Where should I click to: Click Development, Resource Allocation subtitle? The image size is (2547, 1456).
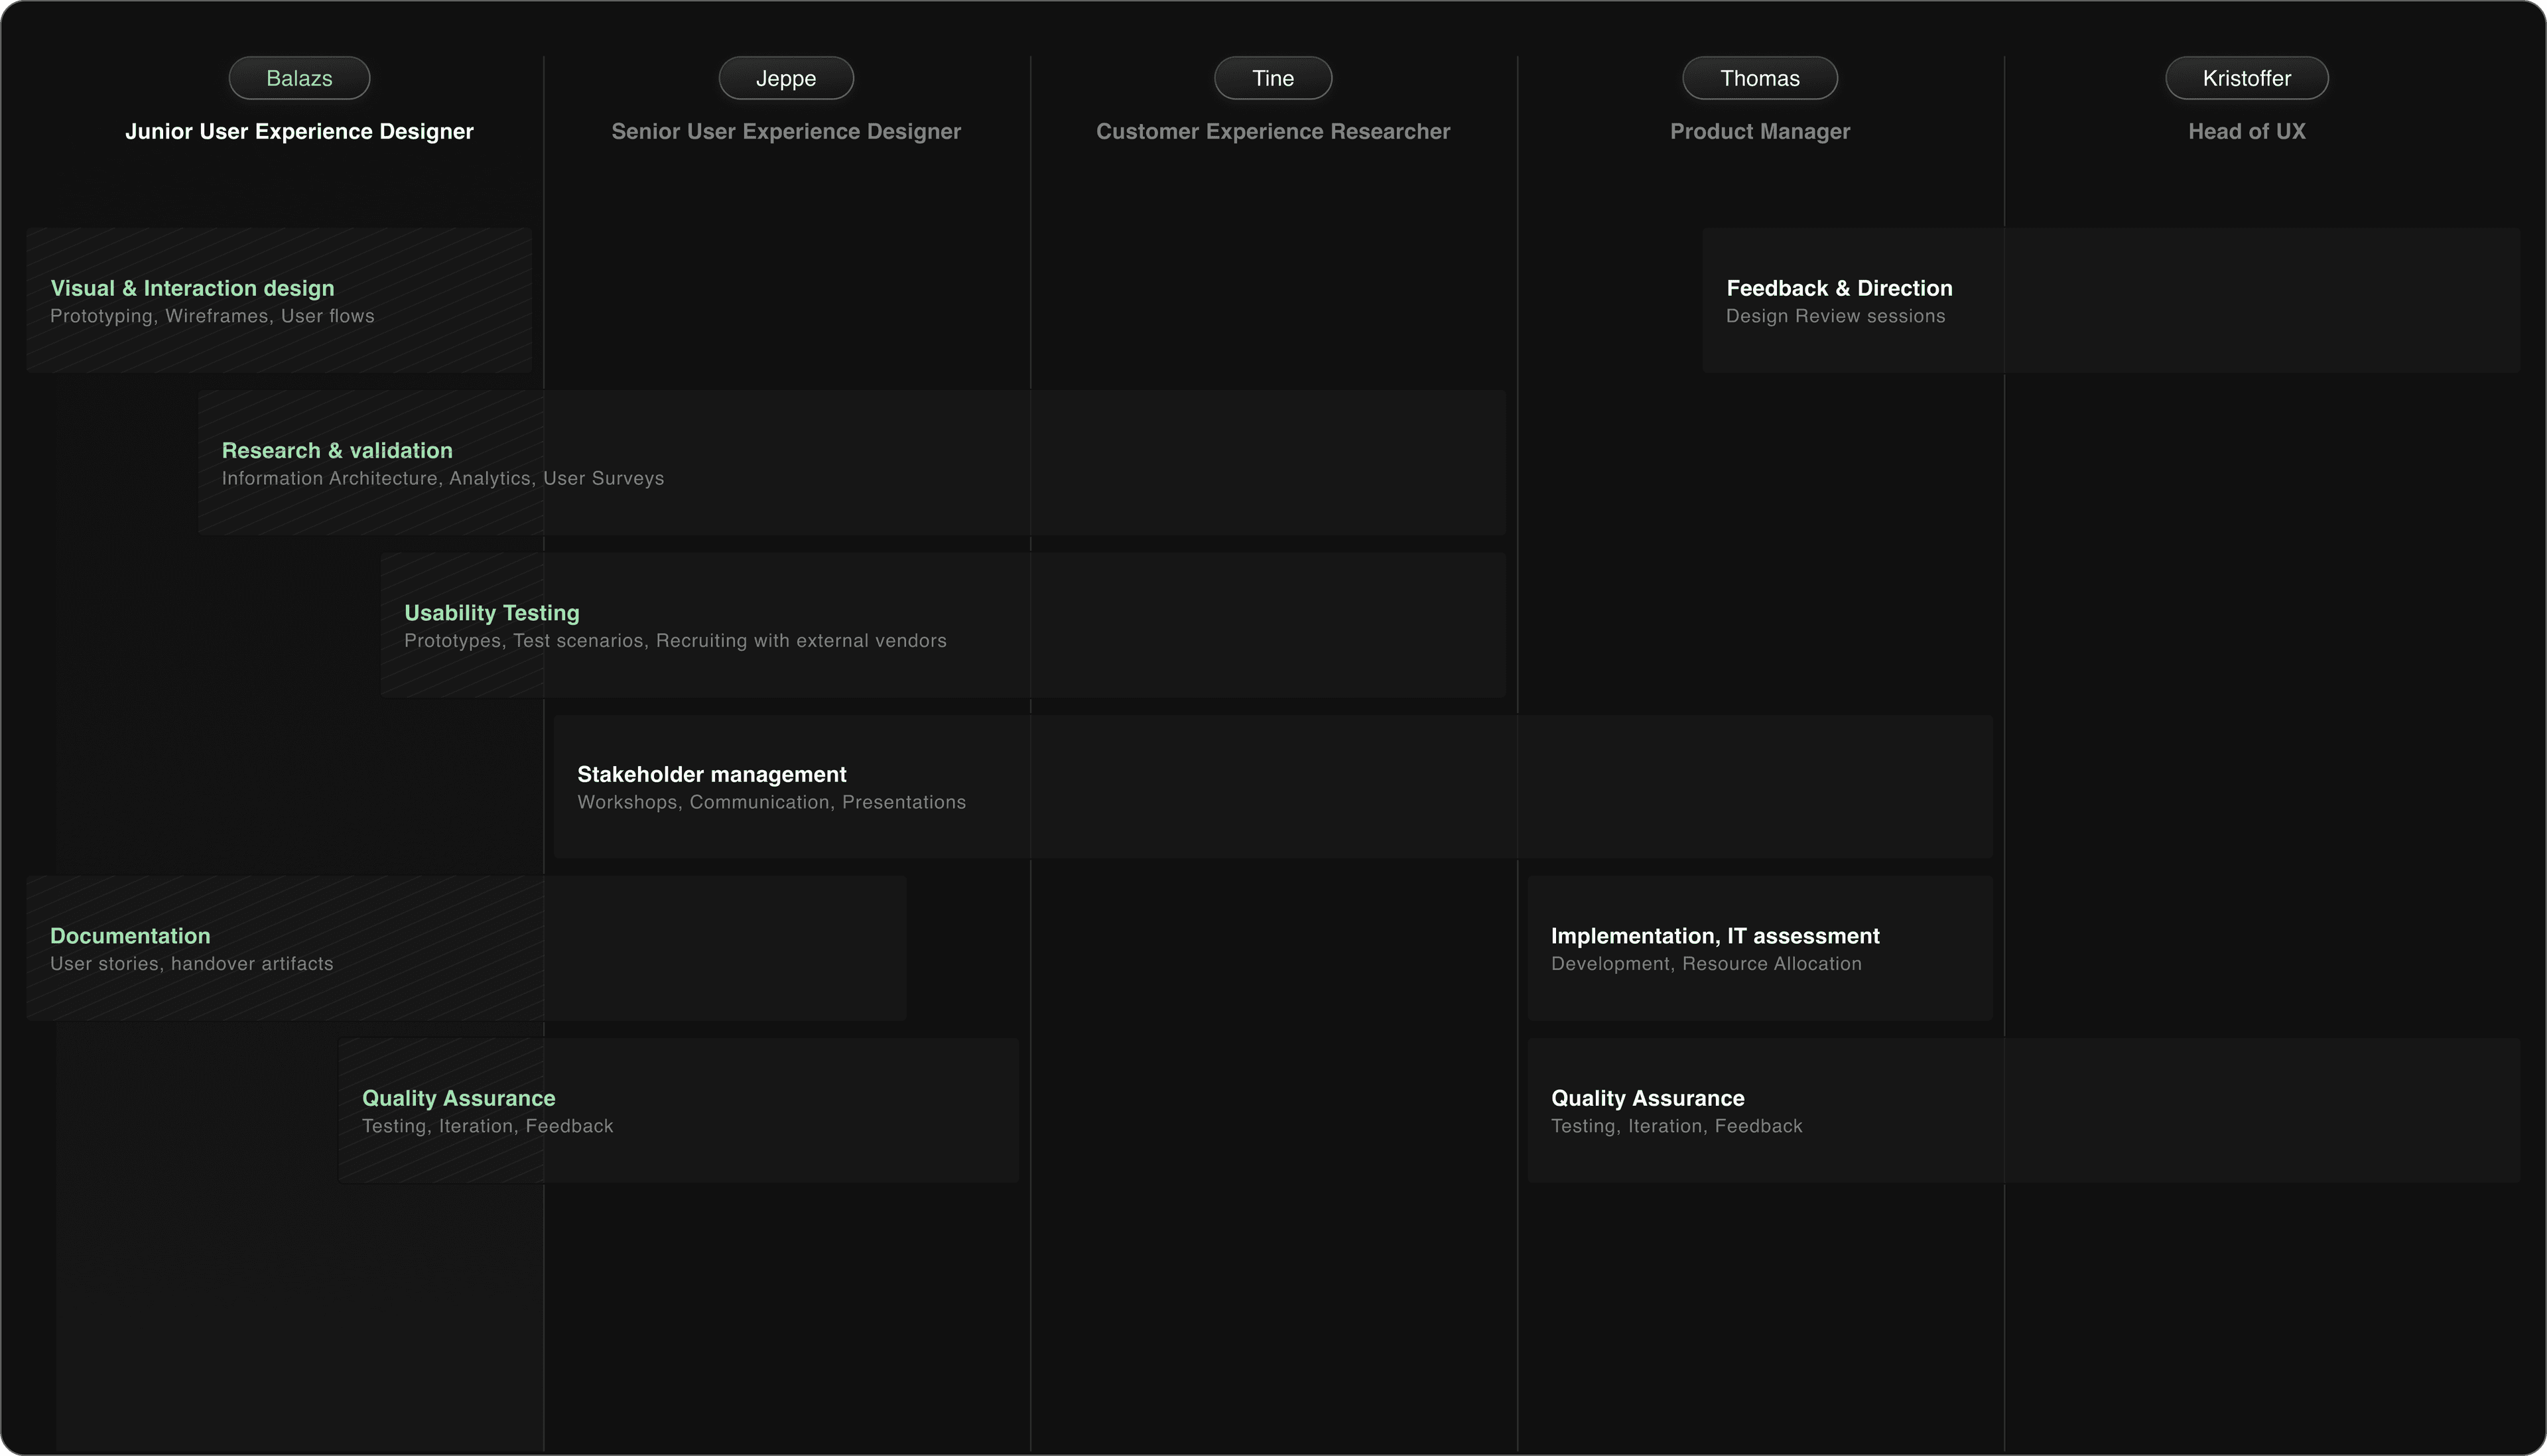pos(1705,964)
